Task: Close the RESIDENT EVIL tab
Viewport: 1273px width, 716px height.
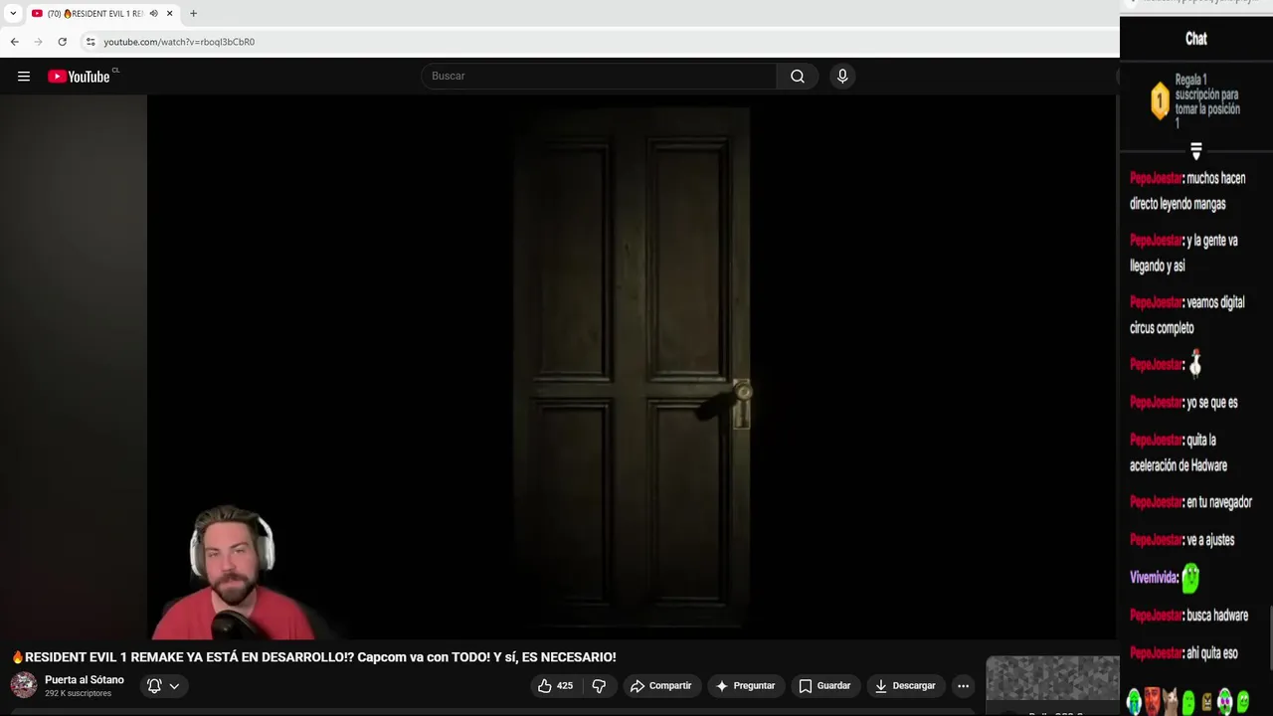Action: tap(169, 14)
